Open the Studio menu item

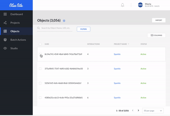16,48
